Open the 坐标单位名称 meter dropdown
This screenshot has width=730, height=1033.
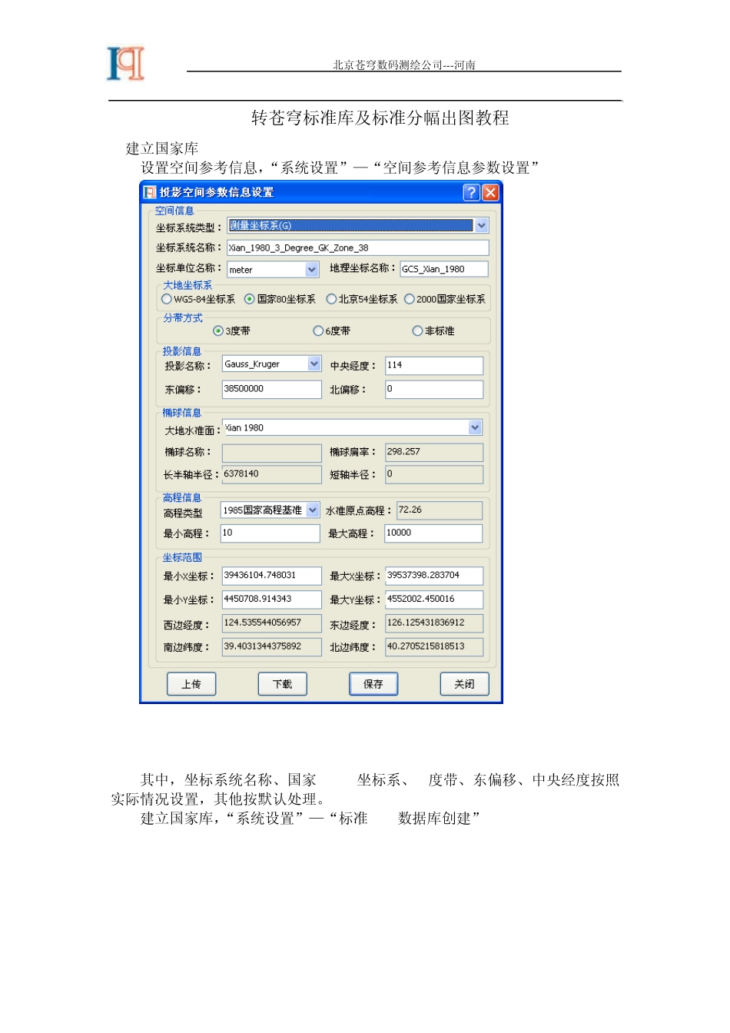[312, 269]
